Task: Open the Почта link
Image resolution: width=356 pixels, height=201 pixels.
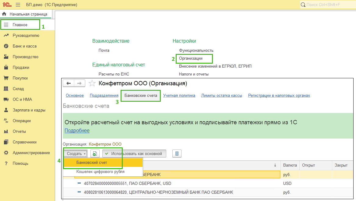Action: (104, 51)
